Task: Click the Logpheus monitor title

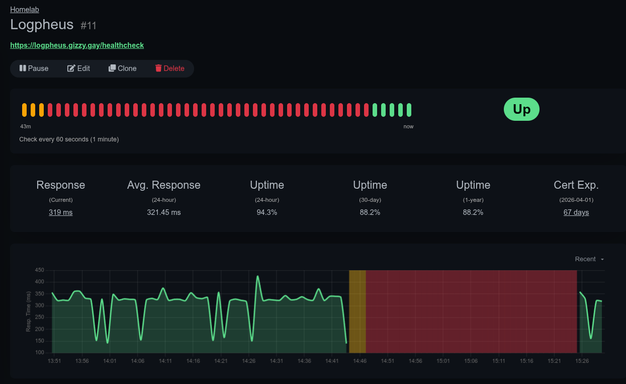Action: point(42,25)
